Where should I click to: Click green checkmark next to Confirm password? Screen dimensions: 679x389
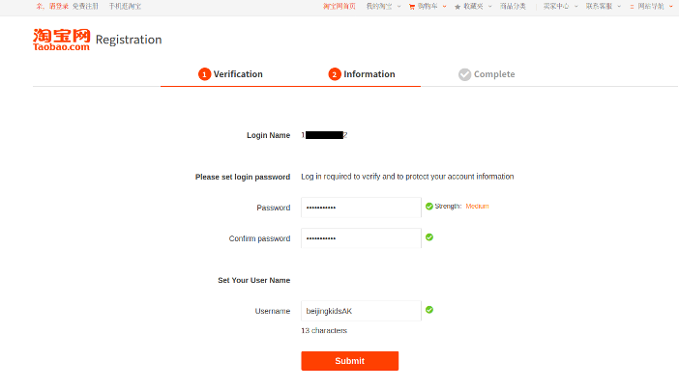[x=429, y=236]
